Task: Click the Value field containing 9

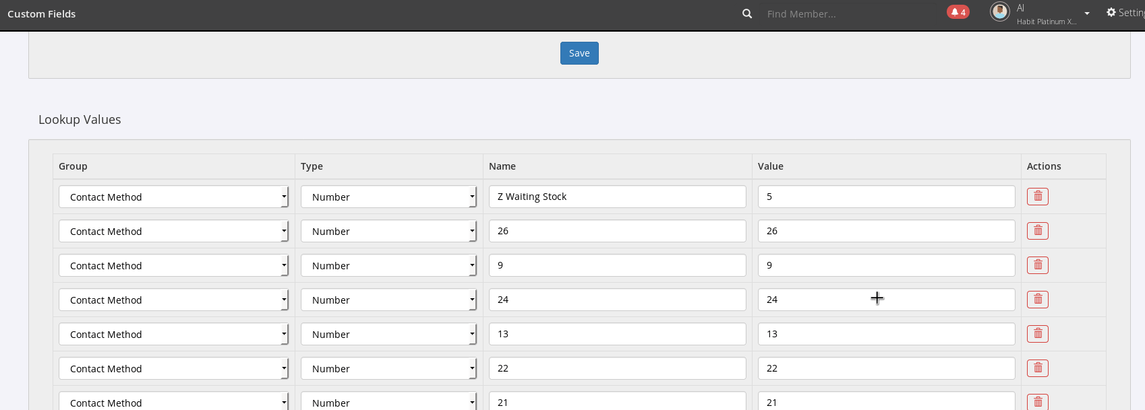Action: pyautogui.click(x=887, y=265)
